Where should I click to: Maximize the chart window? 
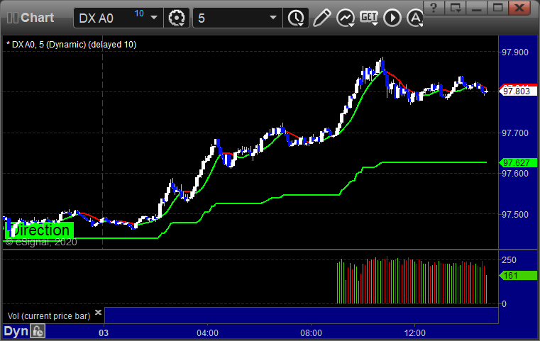tap(497, 8)
